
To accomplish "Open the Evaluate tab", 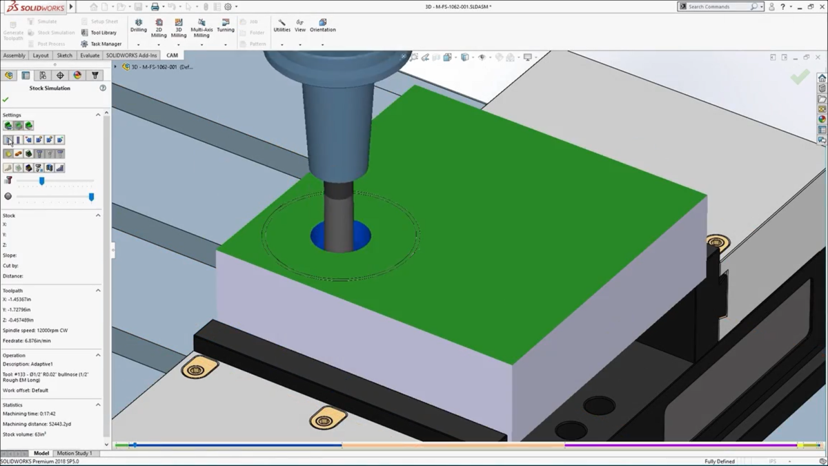I will click(x=90, y=55).
